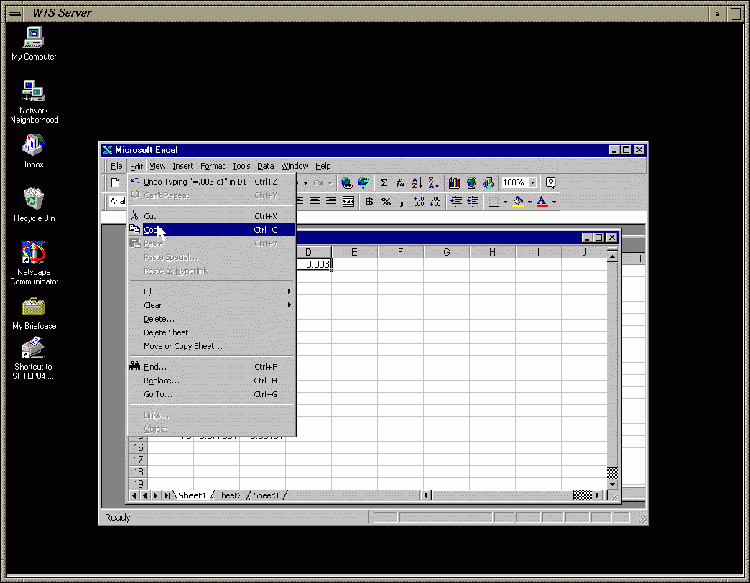Open the Office Assistant help icon
Image resolution: width=750 pixels, height=583 pixels.
[x=551, y=183]
